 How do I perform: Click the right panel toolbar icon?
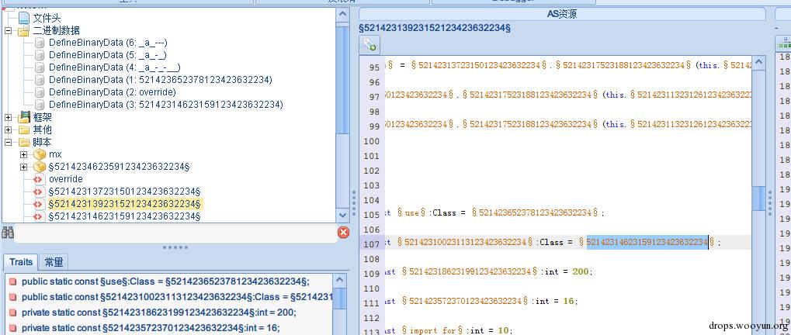point(784,45)
